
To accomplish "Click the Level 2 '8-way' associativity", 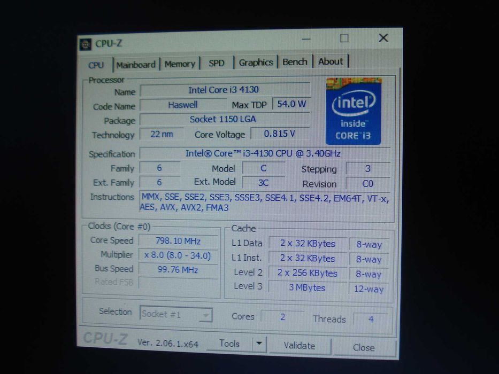I will [x=369, y=274].
